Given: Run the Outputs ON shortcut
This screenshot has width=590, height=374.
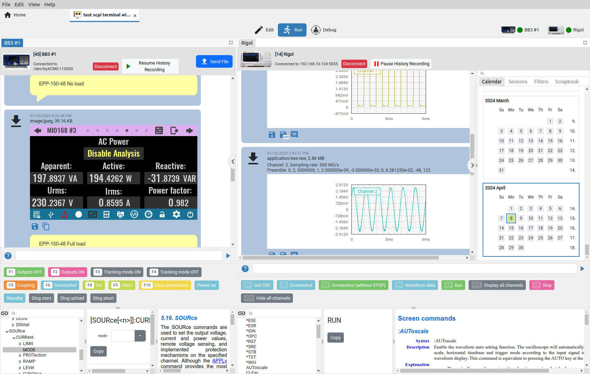Looking at the screenshot, I should point(68,272).
